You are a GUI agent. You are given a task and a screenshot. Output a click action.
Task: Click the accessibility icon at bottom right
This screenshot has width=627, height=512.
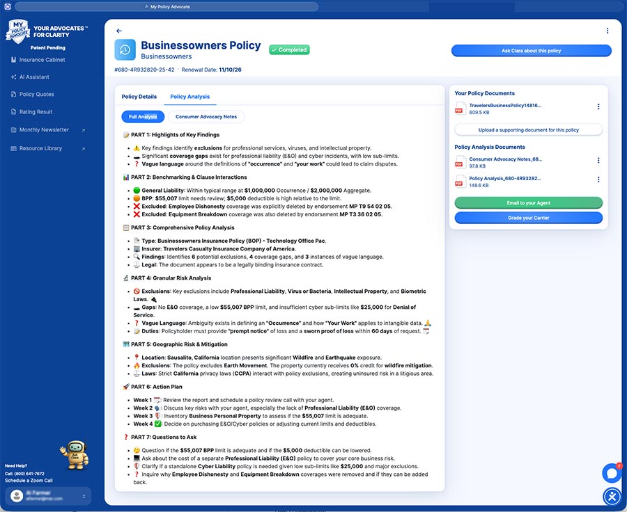pyautogui.click(x=612, y=497)
